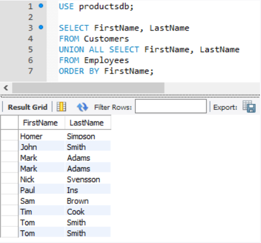261x243 pixels.
Task: Click the refresh arrows icon
Action: 83,107
